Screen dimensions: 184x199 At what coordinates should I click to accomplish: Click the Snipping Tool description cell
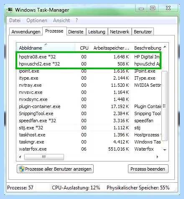[x=148, y=113]
